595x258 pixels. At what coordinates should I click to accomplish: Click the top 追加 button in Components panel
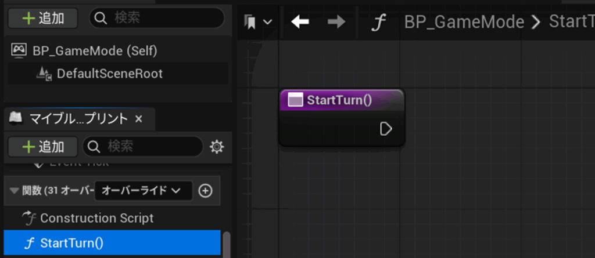(42, 18)
